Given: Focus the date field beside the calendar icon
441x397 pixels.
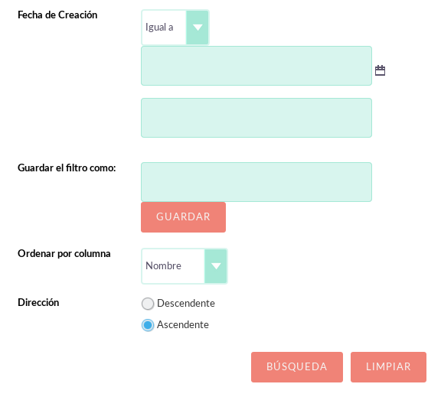Looking at the screenshot, I should [256, 66].
